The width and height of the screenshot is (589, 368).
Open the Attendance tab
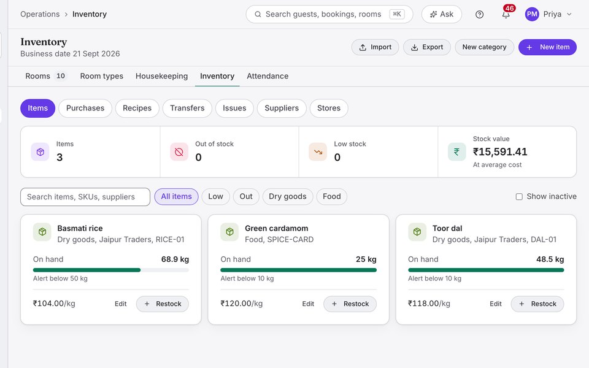(x=268, y=76)
